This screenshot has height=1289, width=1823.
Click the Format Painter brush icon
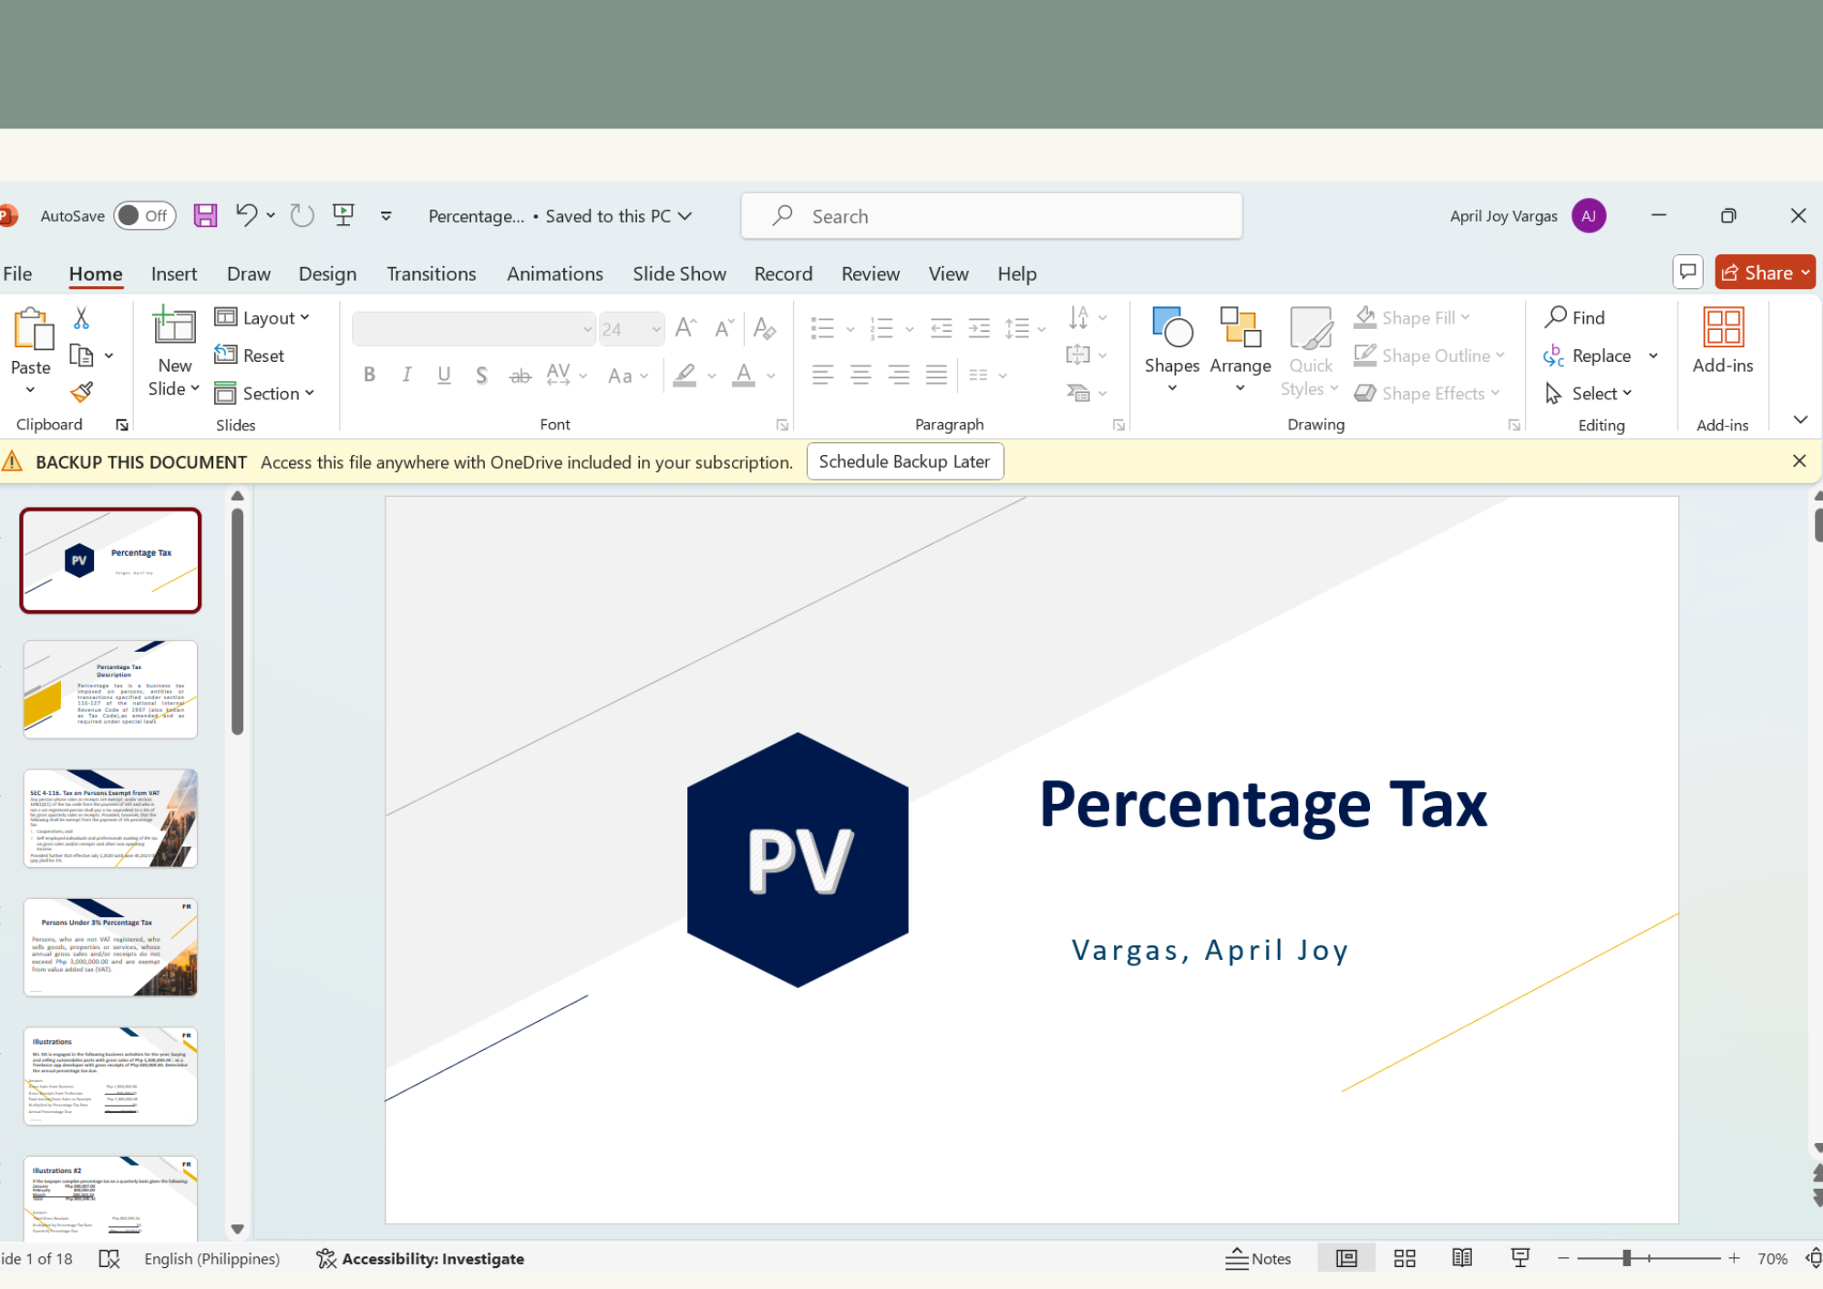pyautogui.click(x=81, y=393)
